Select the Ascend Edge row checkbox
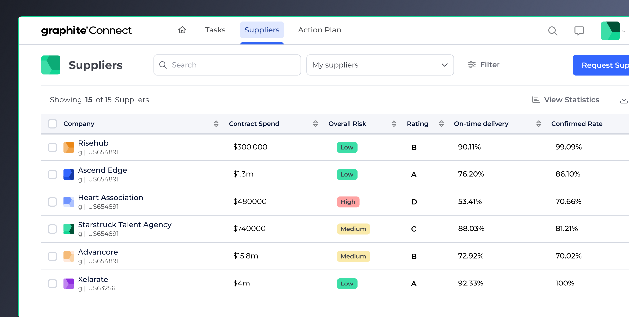Screen dimensions: 629x317 click(52, 174)
